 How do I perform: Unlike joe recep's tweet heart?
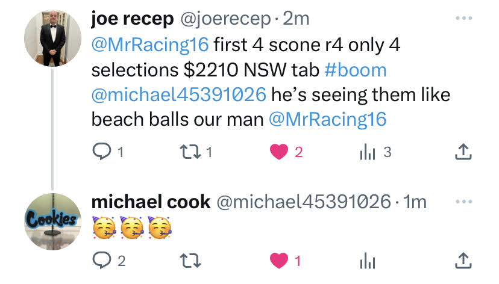[279, 152]
